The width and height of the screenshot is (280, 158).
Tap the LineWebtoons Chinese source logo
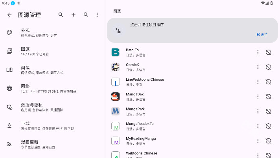pos(115,82)
